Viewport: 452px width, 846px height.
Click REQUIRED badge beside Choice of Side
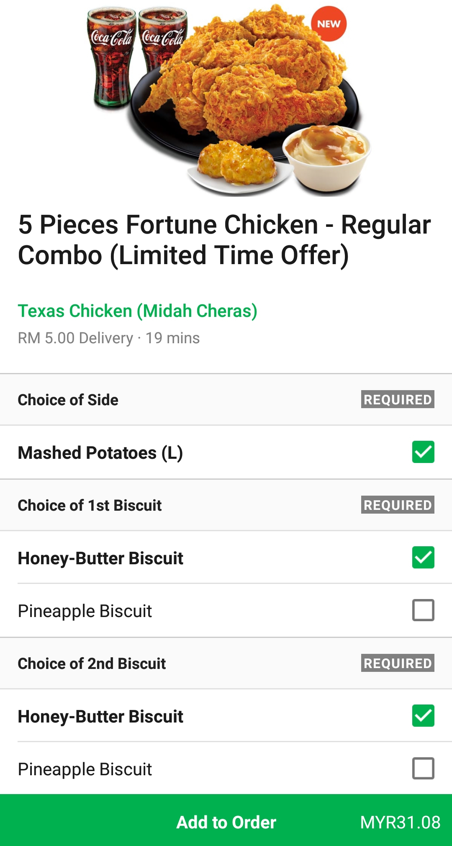pyautogui.click(x=397, y=399)
